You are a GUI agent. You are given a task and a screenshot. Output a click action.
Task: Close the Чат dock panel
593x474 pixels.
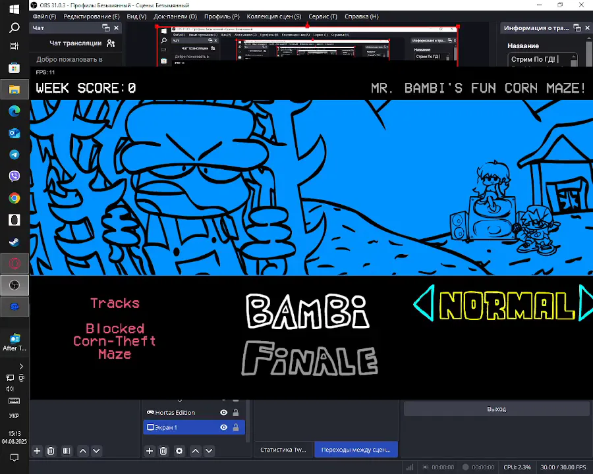coord(116,28)
